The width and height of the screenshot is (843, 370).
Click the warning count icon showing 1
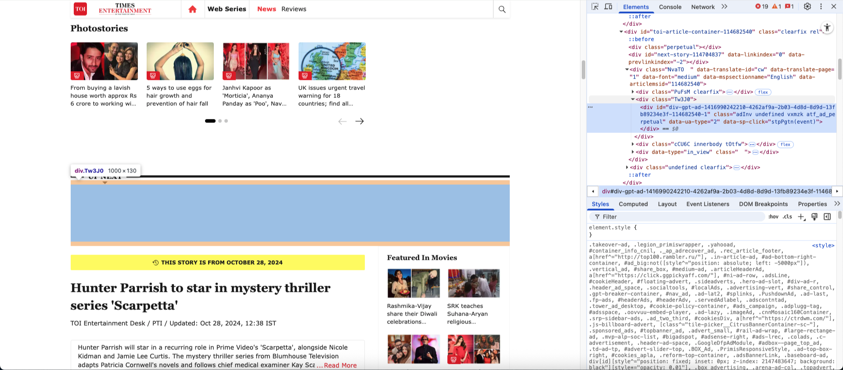[776, 7]
